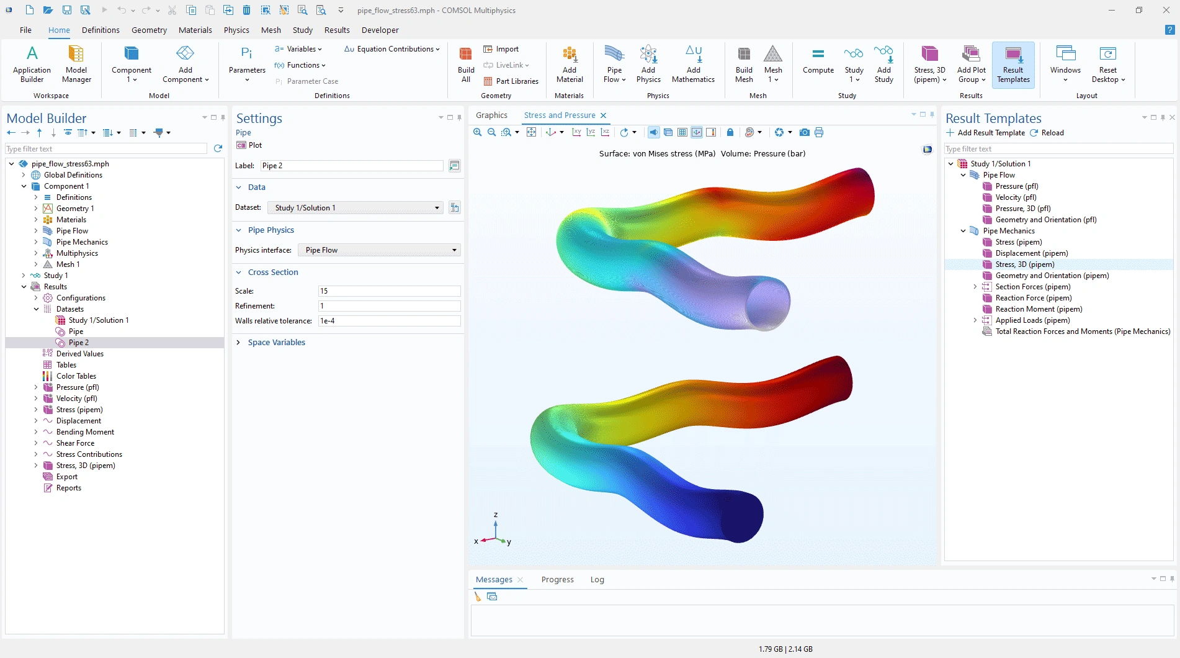Toggle the show grid button

[682, 132]
